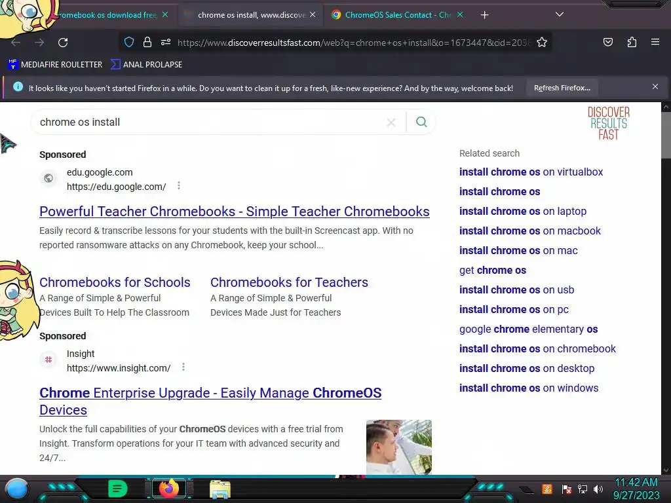Open Chrome Enterprise Upgrade ad link
671x503 pixels.
pos(210,401)
